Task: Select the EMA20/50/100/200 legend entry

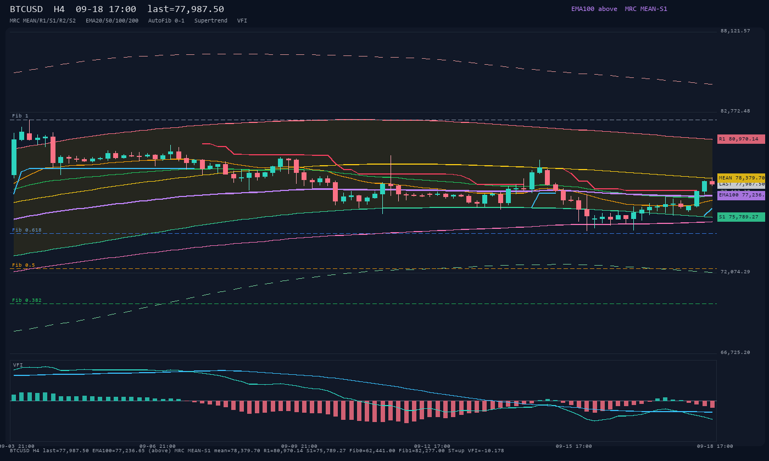Action: (112, 21)
